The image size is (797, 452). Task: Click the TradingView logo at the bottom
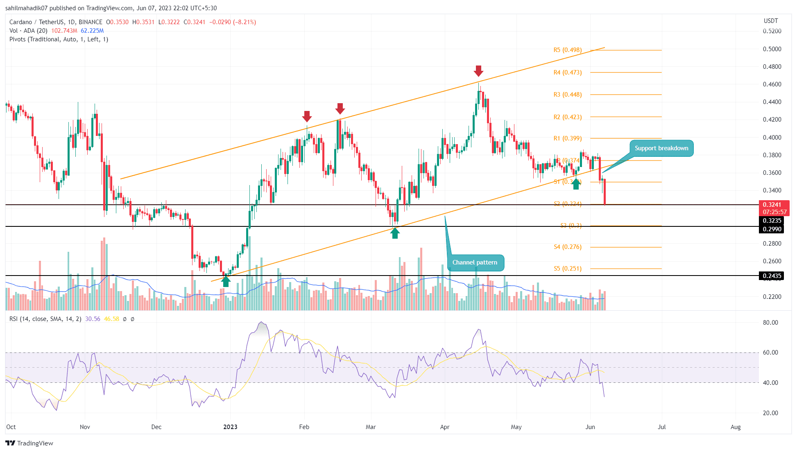[29, 443]
